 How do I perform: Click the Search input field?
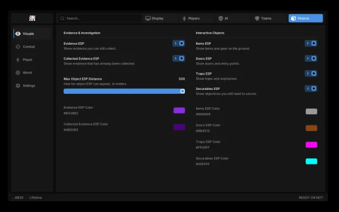[x=100, y=19]
